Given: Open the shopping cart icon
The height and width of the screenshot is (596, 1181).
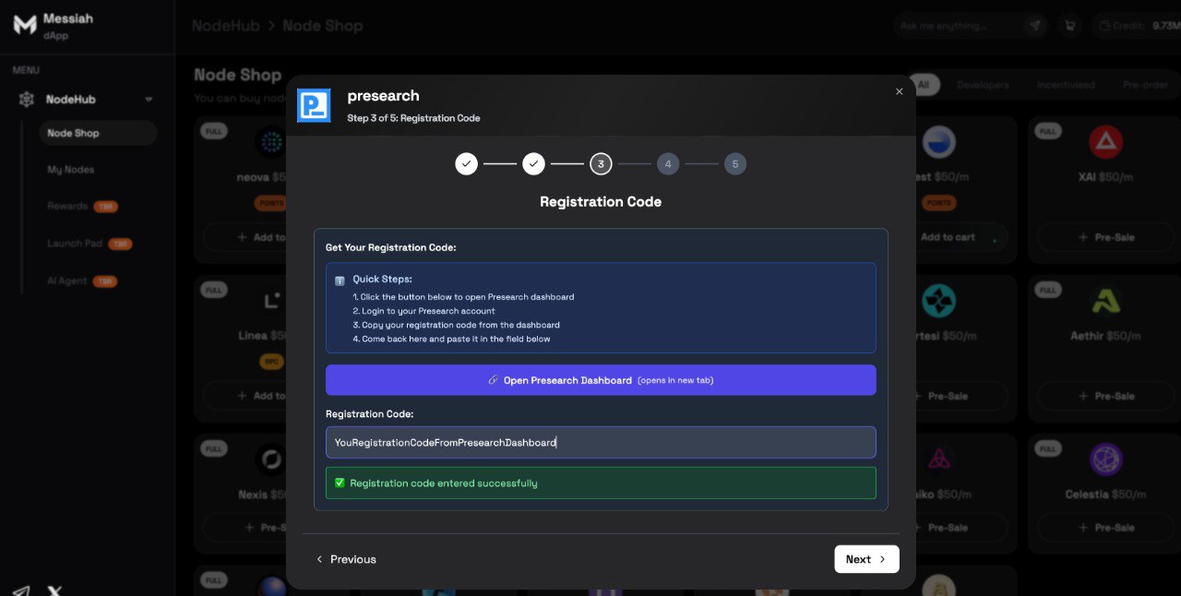Looking at the screenshot, I should coord(1070,26).
